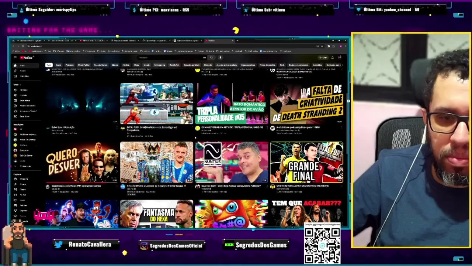Open Chrome profile avatar
This screenshot has height=266, width=472.
[341, 46]
